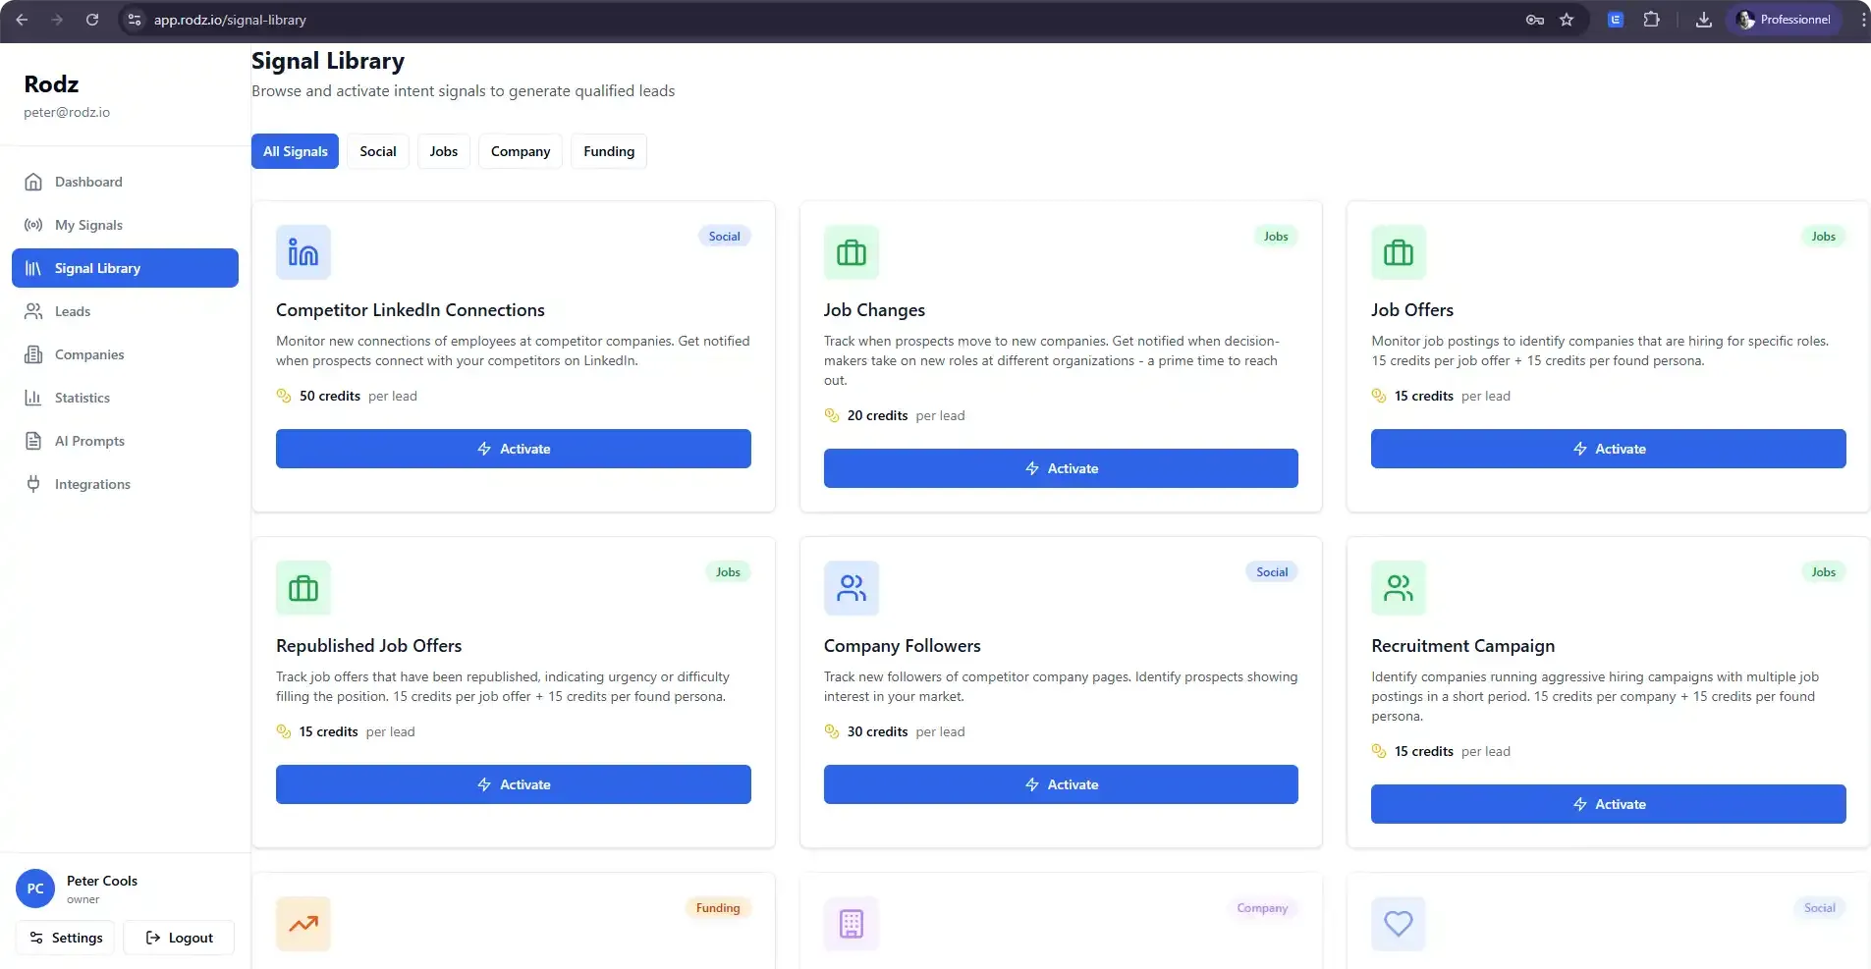Screen dimensions: 1871x969
Task: Log out of the Rodz account
Action: [x=179, y=937]
